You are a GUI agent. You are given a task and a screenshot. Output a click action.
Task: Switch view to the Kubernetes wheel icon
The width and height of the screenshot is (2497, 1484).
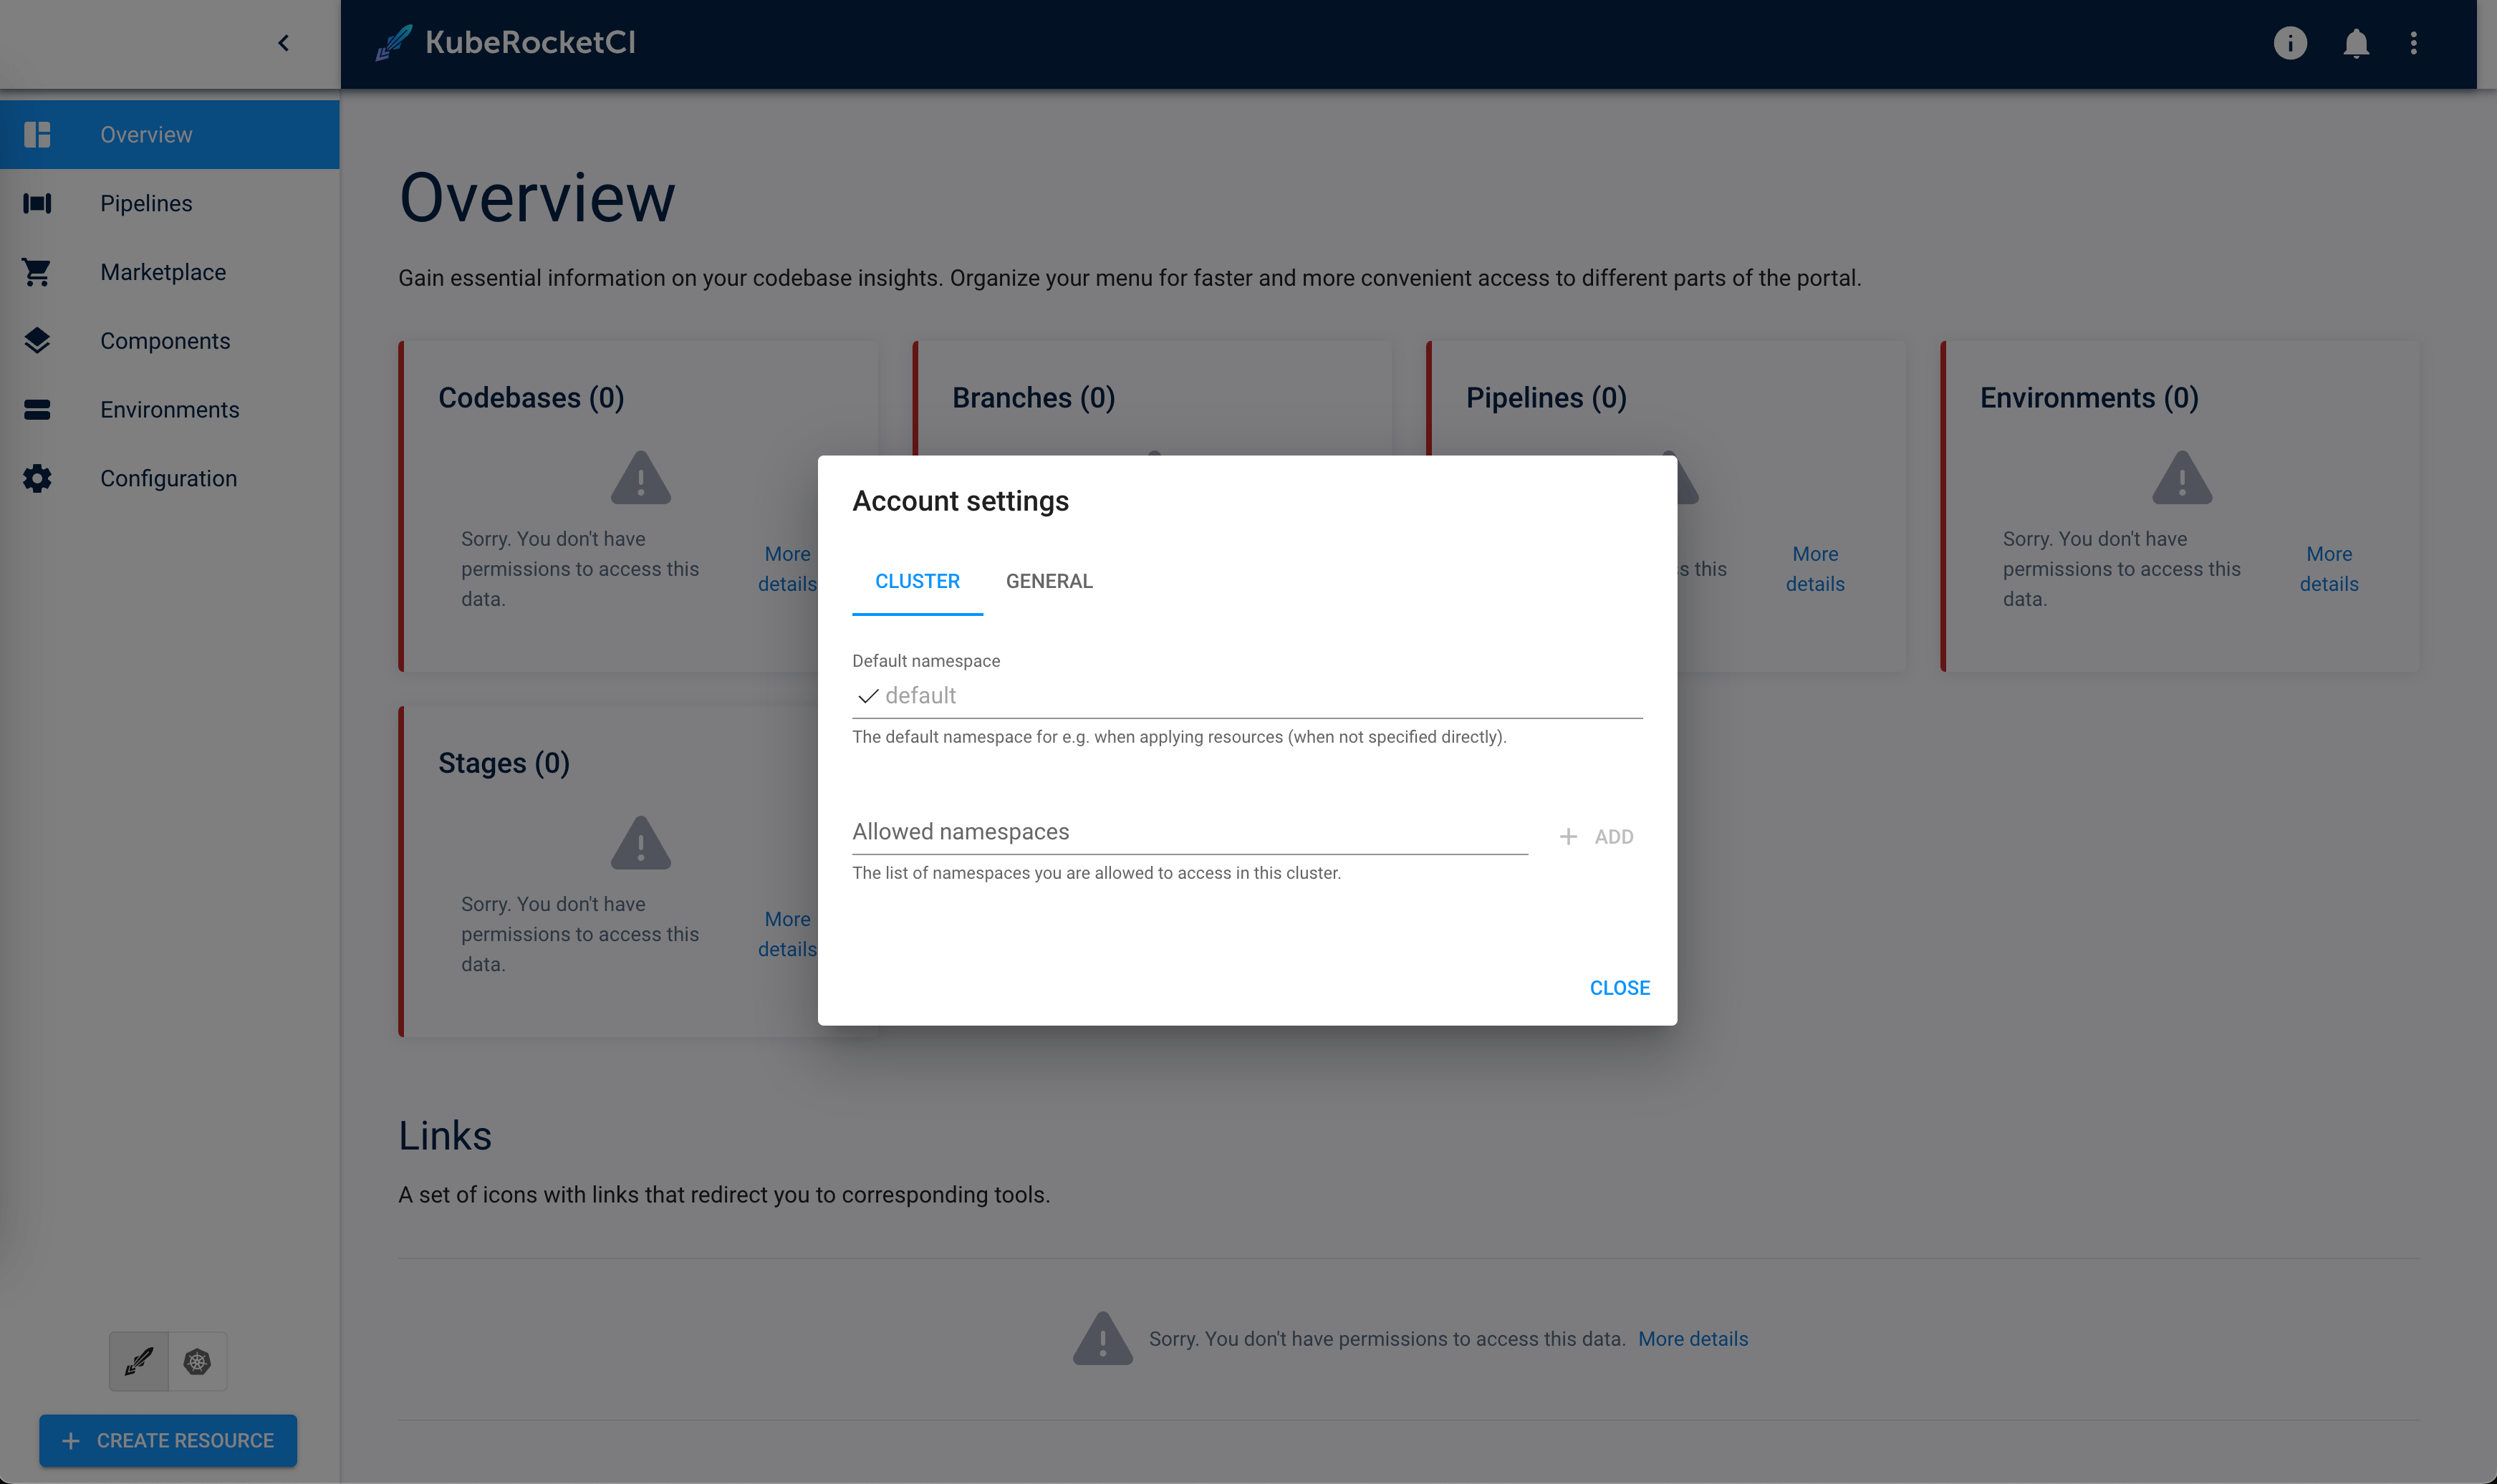tap(197, 1361)
